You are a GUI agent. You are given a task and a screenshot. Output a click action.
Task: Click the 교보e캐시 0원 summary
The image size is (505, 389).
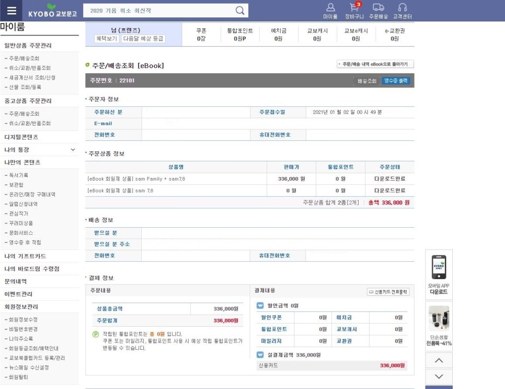pos(356,35)
